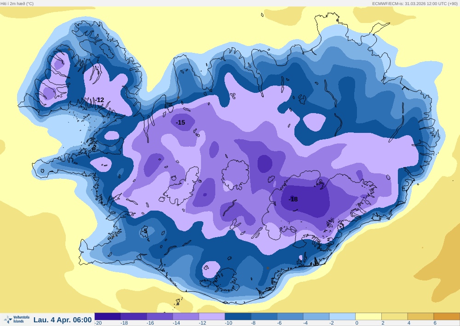Image resolution: width=460 pixels, height=326 pixels.
Task: Click the '-4' legend value
Action: click(x=306, y=323)
